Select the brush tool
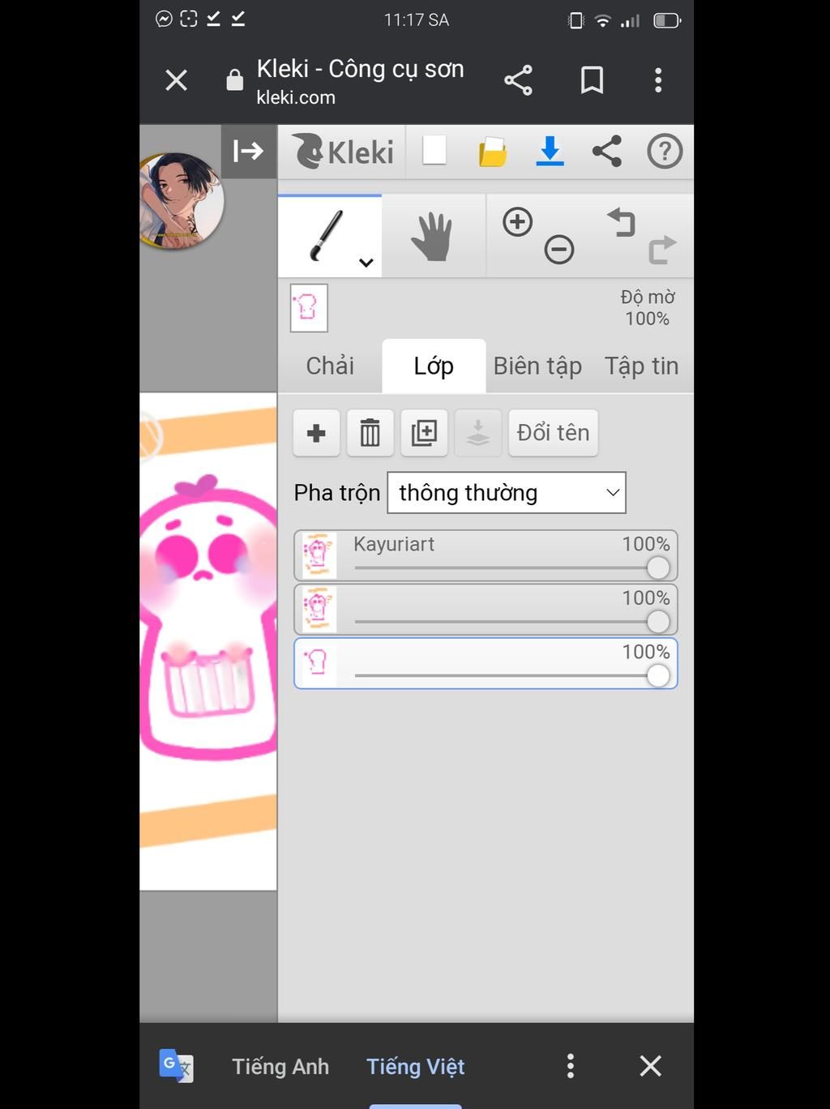The image size is (830, 1109). [329, 236]
